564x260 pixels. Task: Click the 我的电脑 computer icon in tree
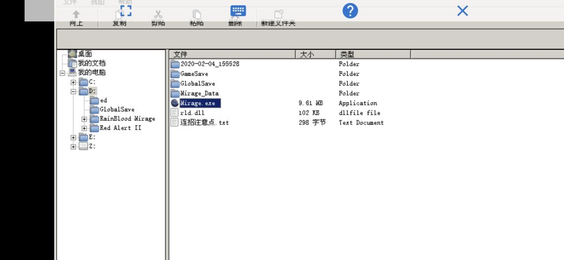(x=72, y=72)
